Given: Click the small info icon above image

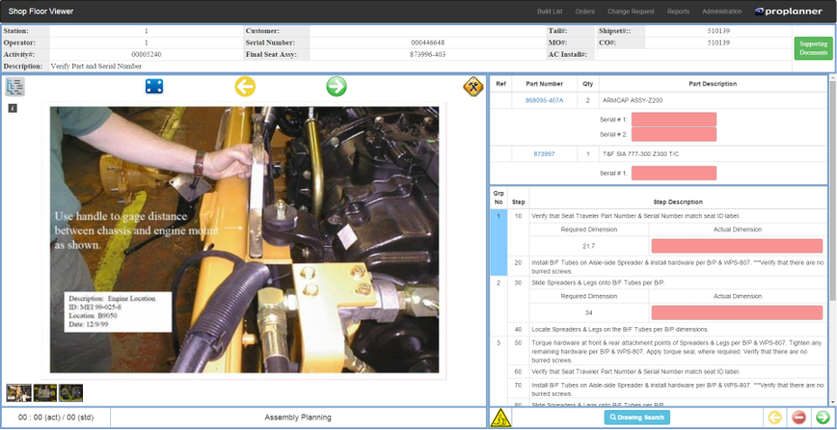Looking at the screenshot, I should [13, 108].
